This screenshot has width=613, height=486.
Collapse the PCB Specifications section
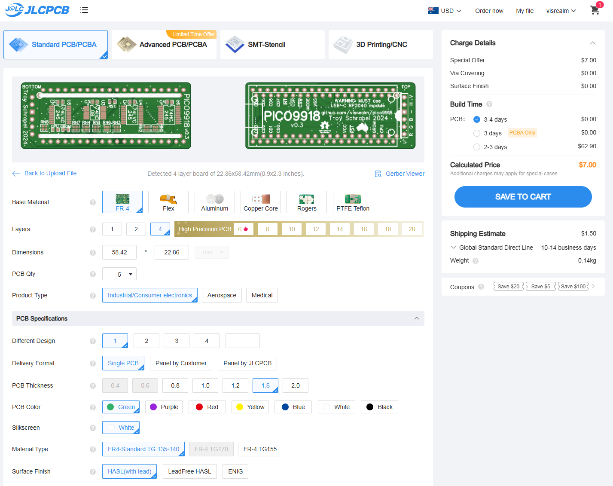pyautogui.click(x=416, y=318)
